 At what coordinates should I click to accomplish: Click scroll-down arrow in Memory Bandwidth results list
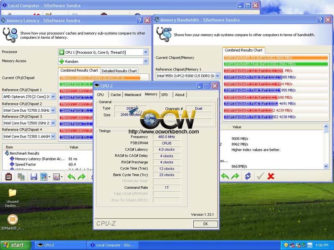[326, 166]
